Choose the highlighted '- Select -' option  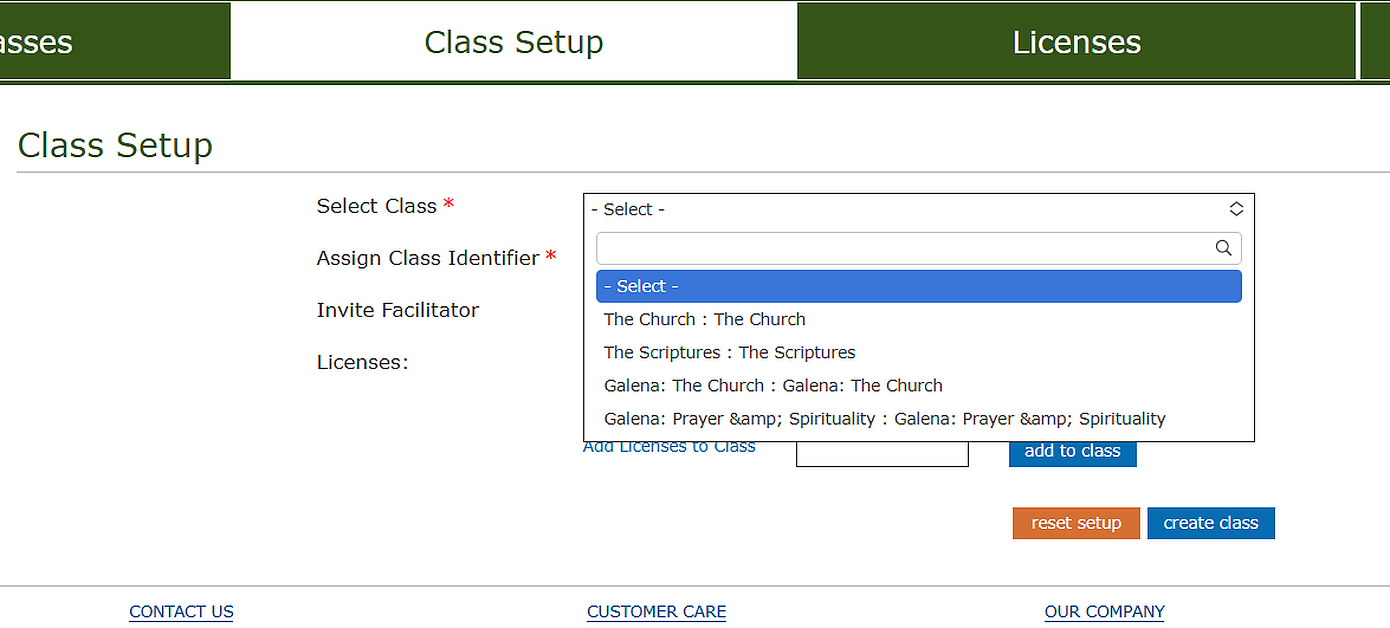click(x=917, y=286)
